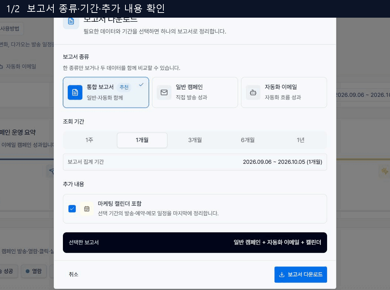Click the dialog header document icon

71,21
